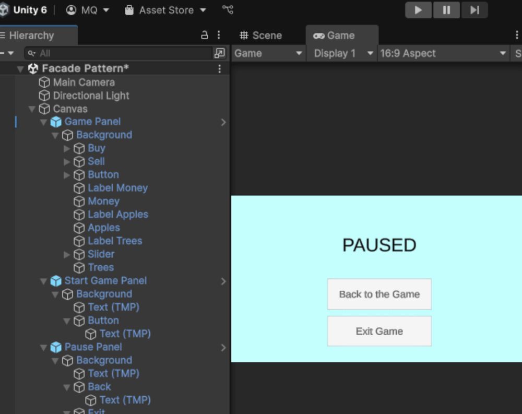Click the Slider object cube icon
Viewport: 522px width, 414px height.
coord(79,254)
